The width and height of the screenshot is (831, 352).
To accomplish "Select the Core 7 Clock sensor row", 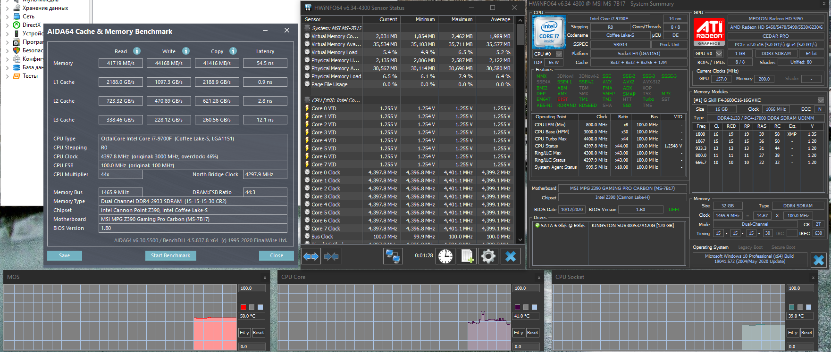I will tap(408, 229).
